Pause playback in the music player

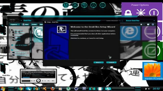point(38,80)
